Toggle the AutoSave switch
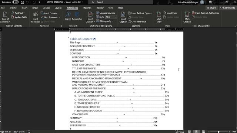The image size is (237, 133). click(15, 2)
